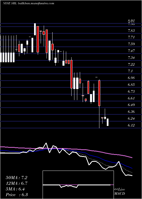142x199 pixels.
Task: Click the 7.83 price axis label
Action: click(131, 31)
